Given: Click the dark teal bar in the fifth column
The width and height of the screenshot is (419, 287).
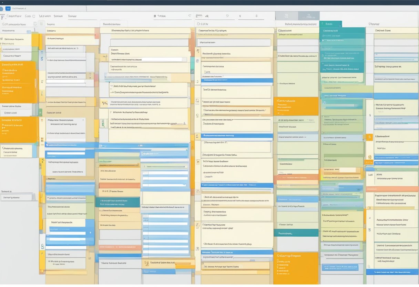Looking at the screenshot, I should 296,233.
